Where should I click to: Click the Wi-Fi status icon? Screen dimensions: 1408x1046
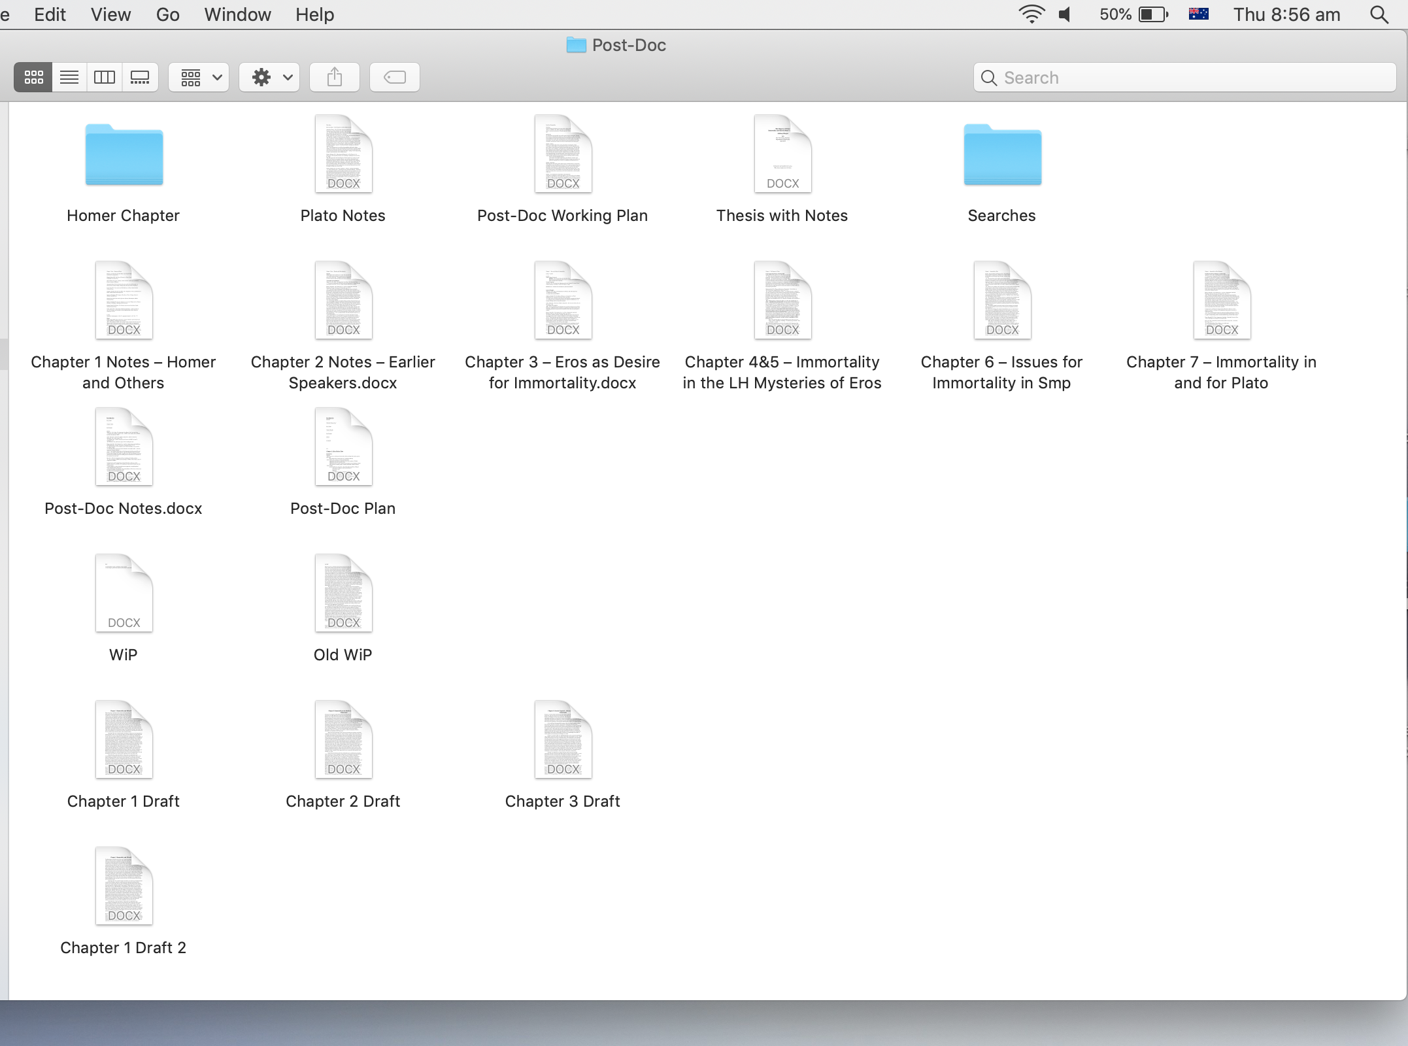[1031, 14]
